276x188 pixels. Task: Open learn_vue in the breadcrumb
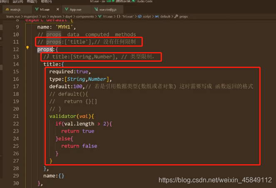(x=13, y=17)
